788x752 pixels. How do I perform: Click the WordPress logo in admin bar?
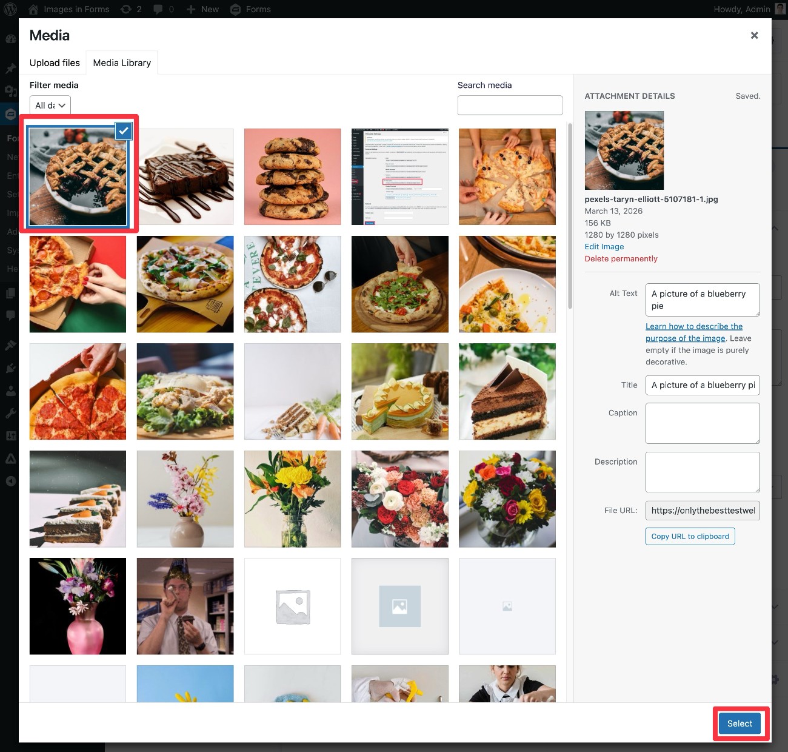point(10,9)
